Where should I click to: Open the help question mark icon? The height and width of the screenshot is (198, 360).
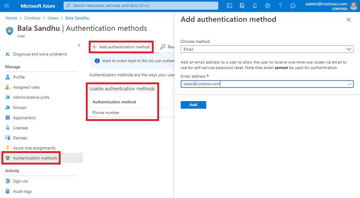(x=280, y=6)
